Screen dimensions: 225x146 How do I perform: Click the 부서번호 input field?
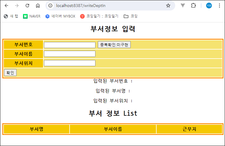pyautogui.click(x=70, y=45)
